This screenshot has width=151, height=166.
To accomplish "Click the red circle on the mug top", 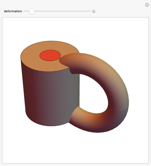I will click(50, 55).
